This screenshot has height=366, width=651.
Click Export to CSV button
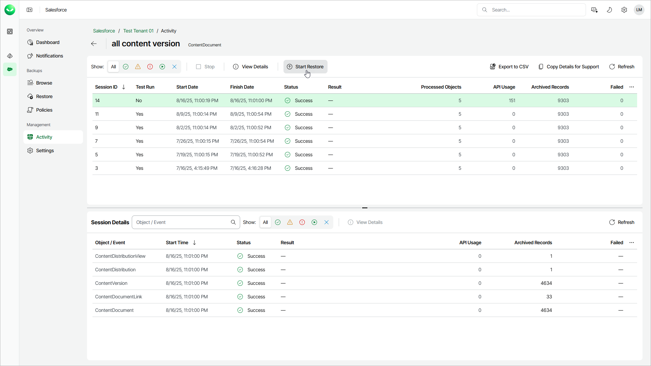click(x=509, y=67)
